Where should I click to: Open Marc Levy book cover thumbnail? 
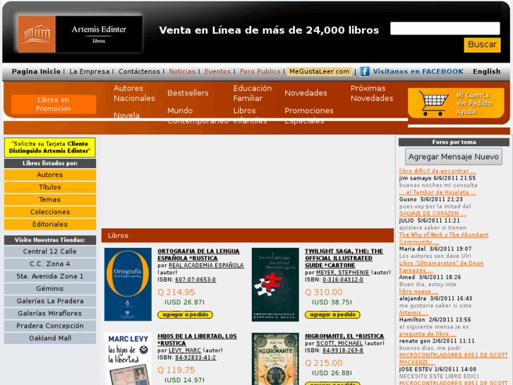pyautogui.click(x=128, y=359)
